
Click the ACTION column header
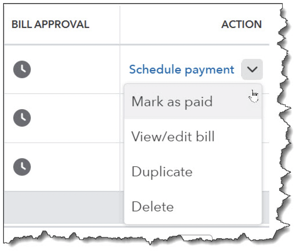coord(241,24)
